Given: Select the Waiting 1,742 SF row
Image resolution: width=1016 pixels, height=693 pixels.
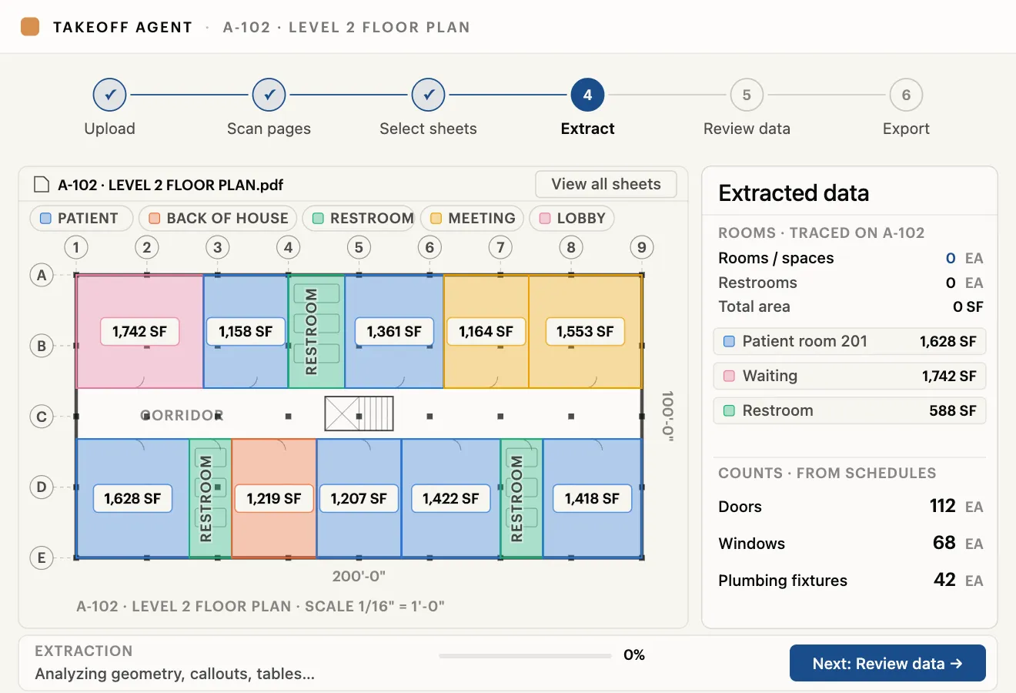Looking at the screenshot, I should pyautogui.click(x=850, y=376).
